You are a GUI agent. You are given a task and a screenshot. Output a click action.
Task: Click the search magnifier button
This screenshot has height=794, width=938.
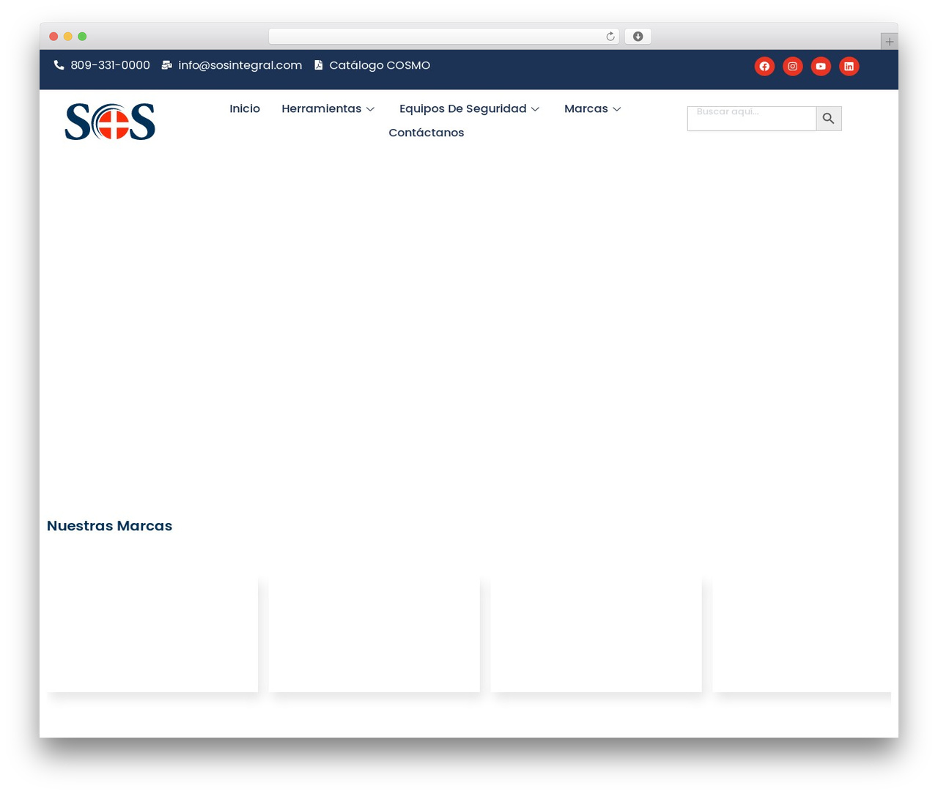[x=829, y=119]
